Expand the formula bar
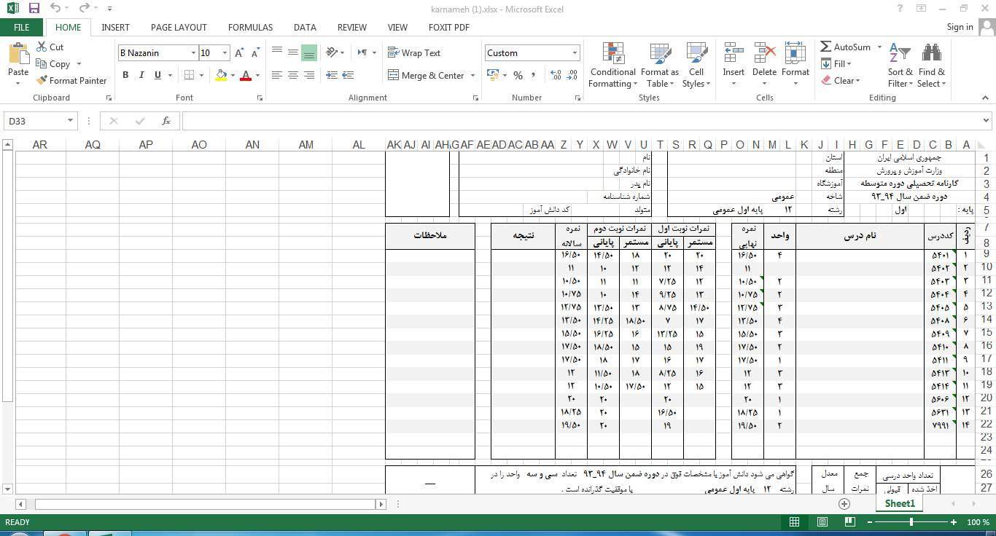 987,121
